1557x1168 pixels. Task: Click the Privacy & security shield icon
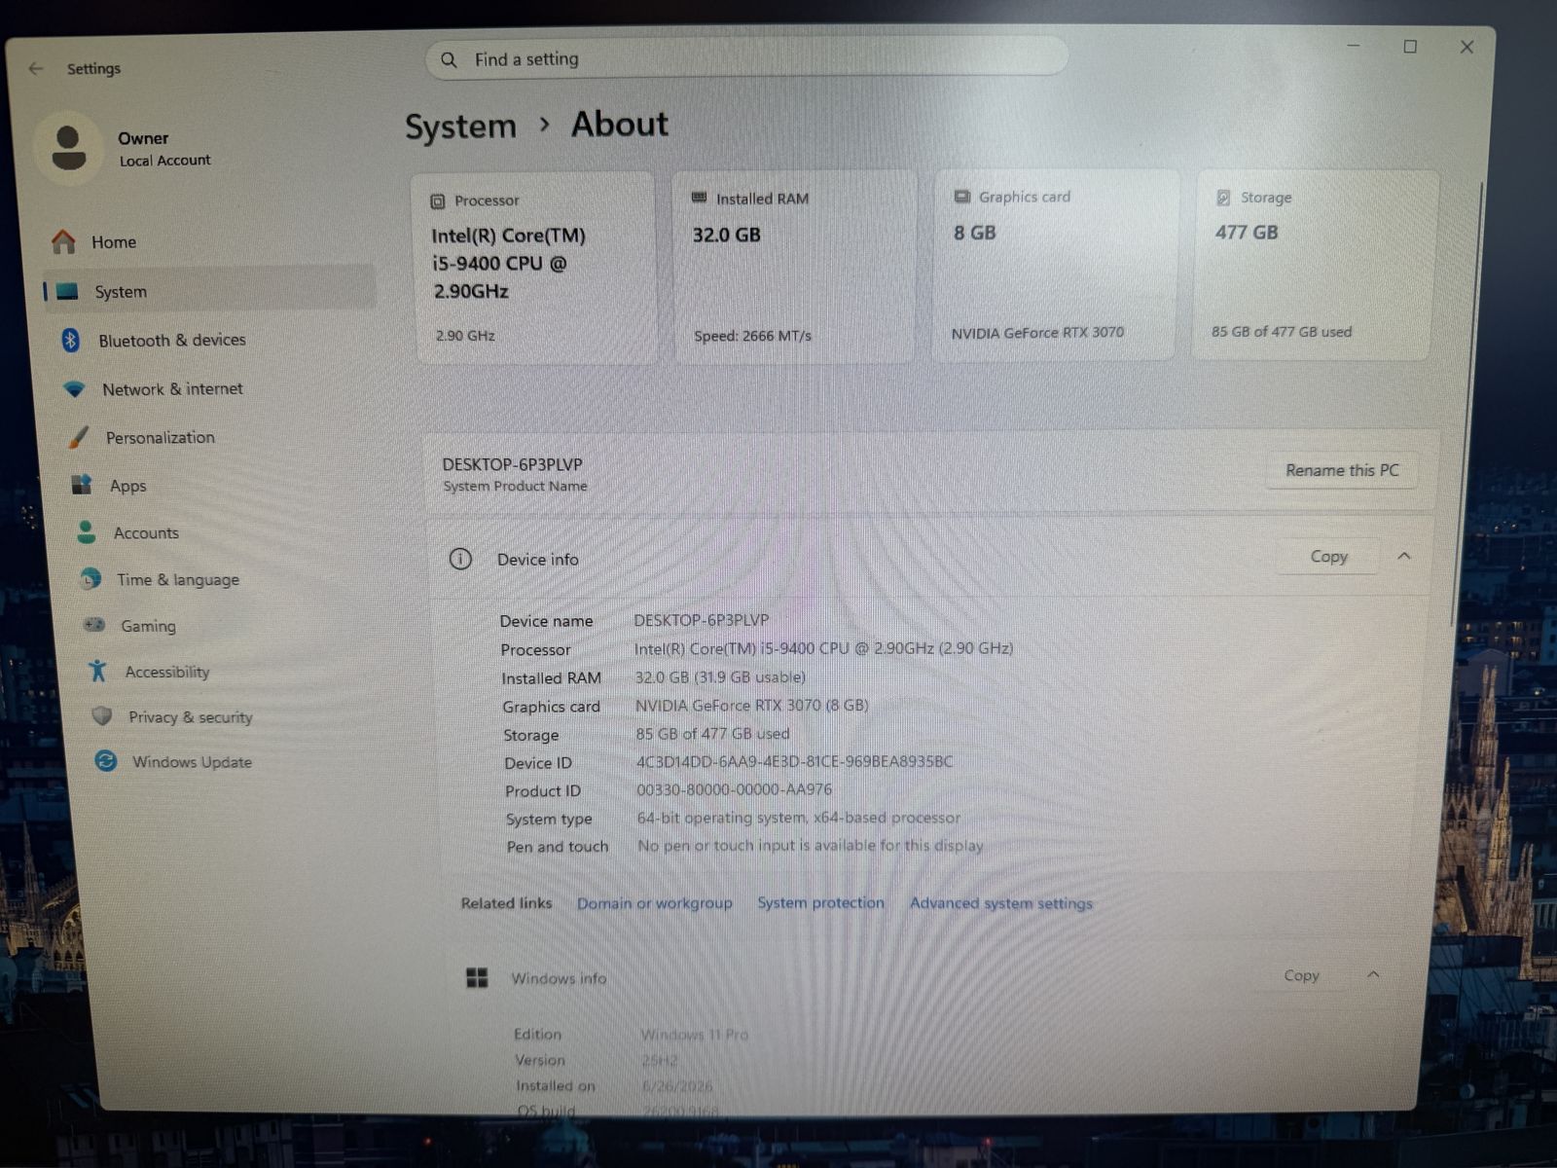[x=101, y=716]
